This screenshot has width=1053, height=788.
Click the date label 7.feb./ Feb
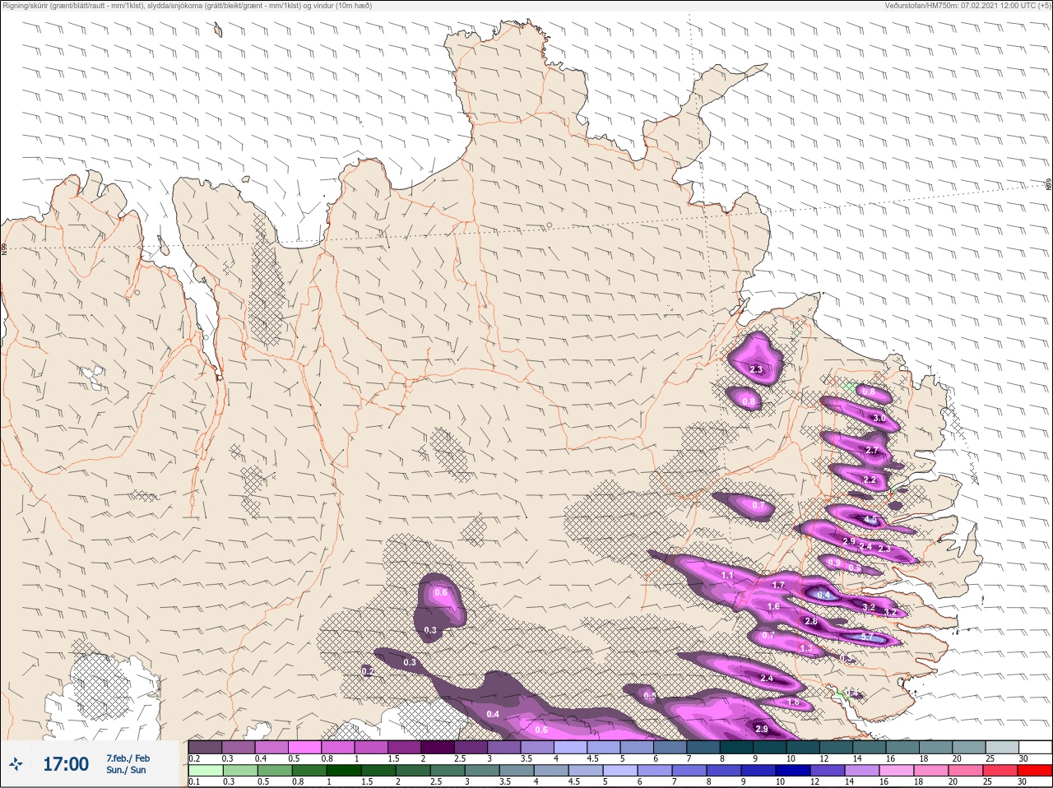pos(128,758)
